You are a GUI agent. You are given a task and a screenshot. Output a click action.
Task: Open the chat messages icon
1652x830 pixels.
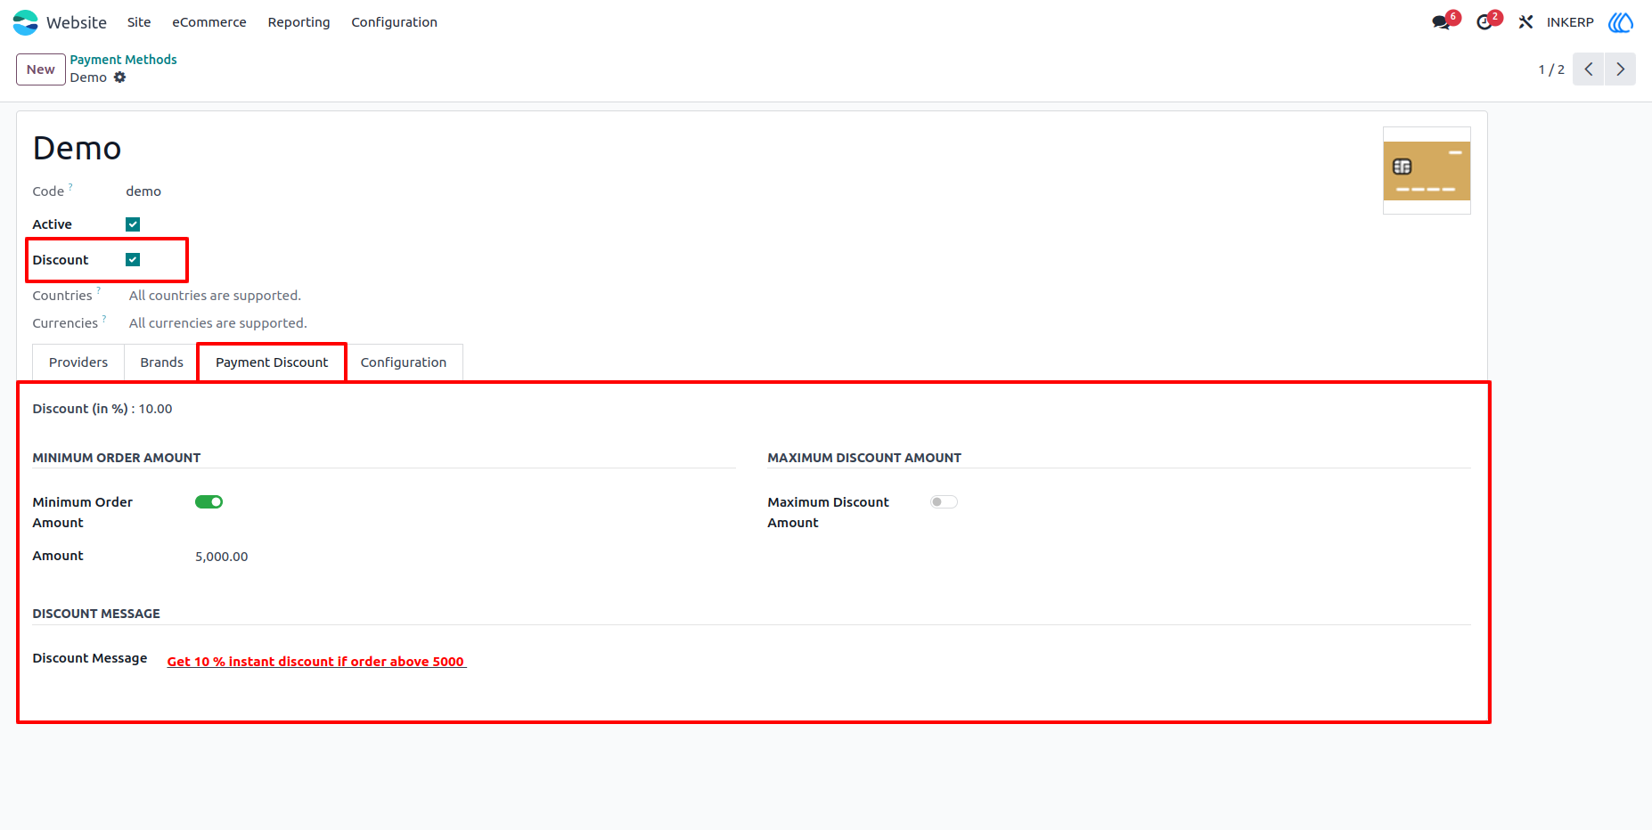click(1441, 22)
